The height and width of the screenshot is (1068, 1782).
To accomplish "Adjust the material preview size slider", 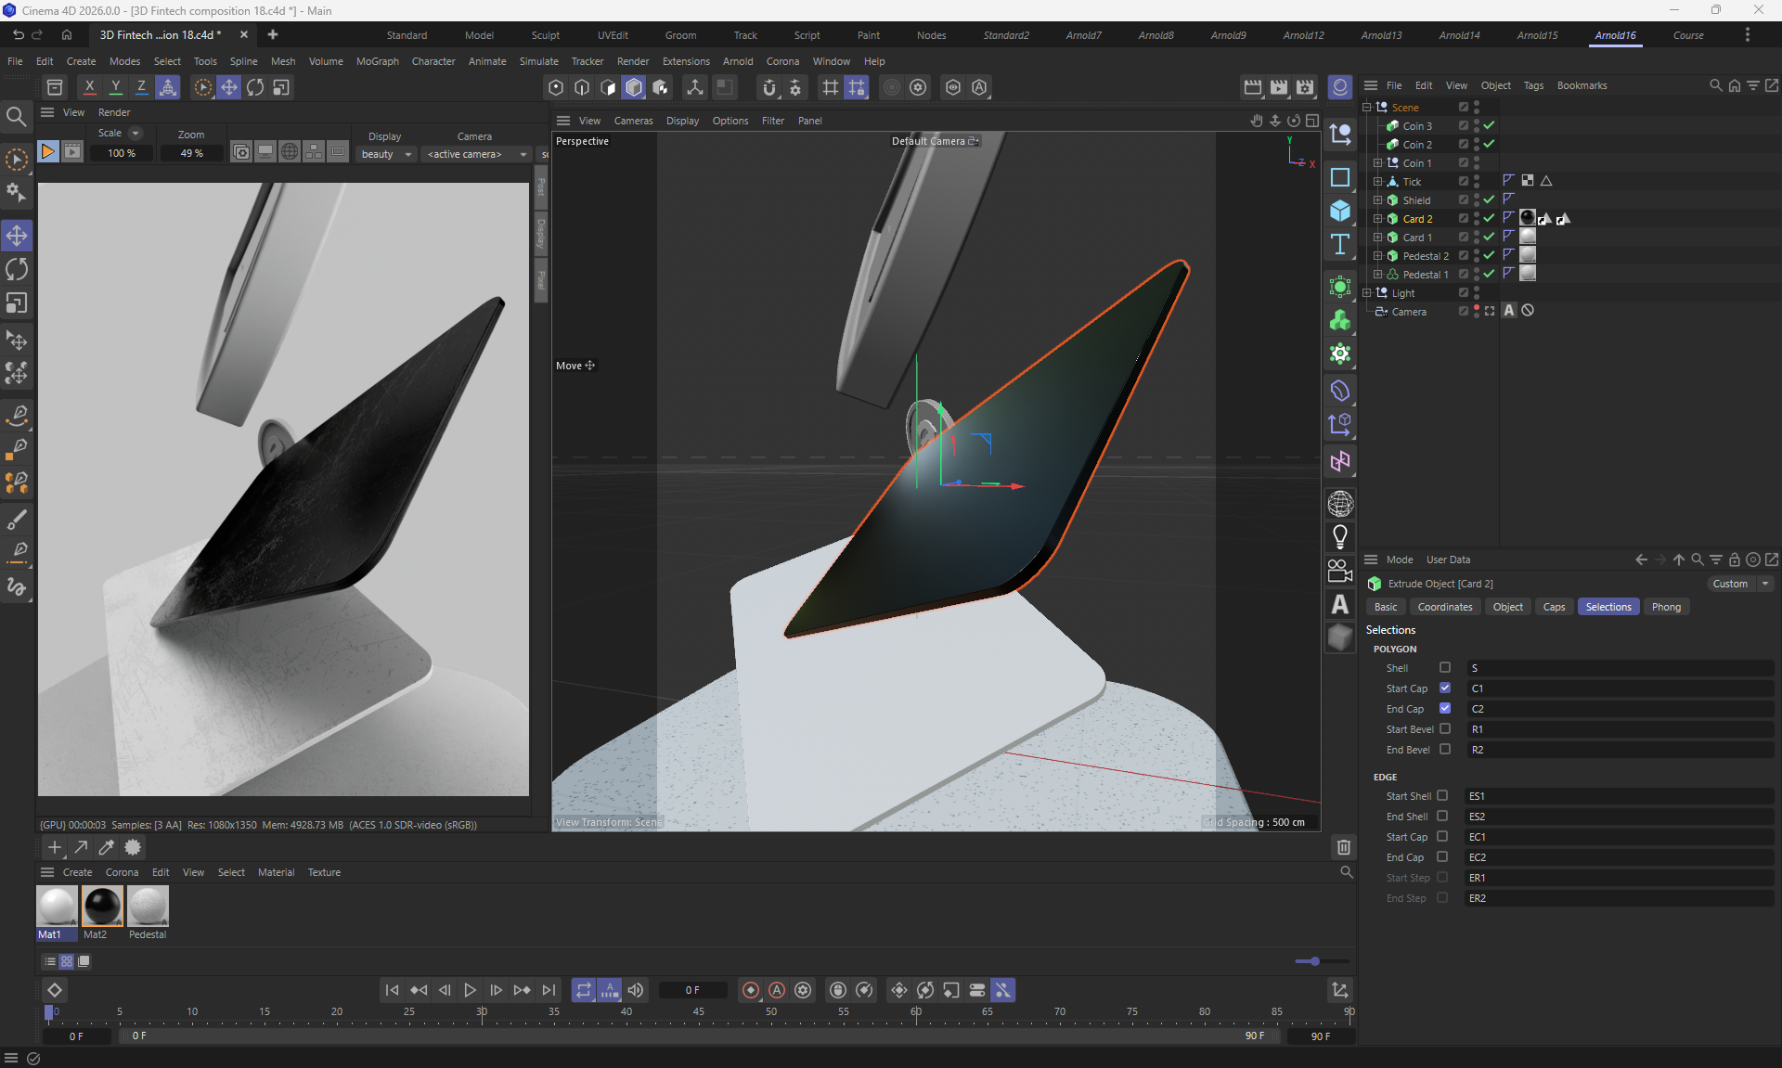I will point(1314,961).
